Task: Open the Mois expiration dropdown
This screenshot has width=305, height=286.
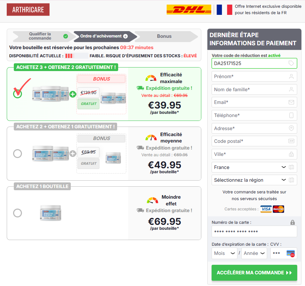Action: [x=224, y=253]
